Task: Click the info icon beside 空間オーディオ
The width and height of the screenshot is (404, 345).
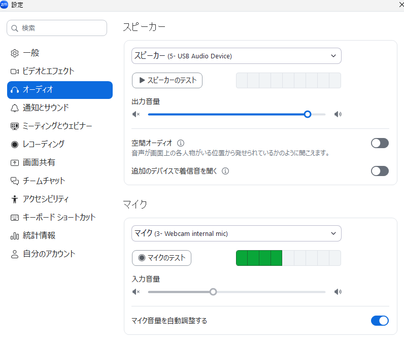Action: coord(181,143)
